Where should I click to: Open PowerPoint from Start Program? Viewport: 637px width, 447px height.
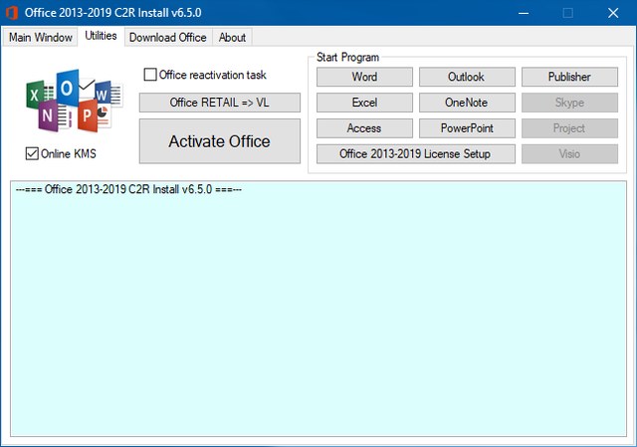click(466, 128)
